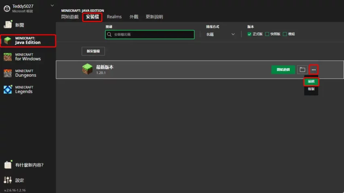Click the 新安裝檔 new installation button

coord(93,51)
